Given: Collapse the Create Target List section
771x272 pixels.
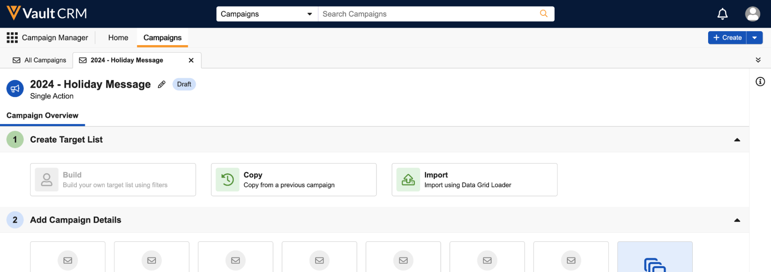Looking at the screenshot, I should point(737,140).
